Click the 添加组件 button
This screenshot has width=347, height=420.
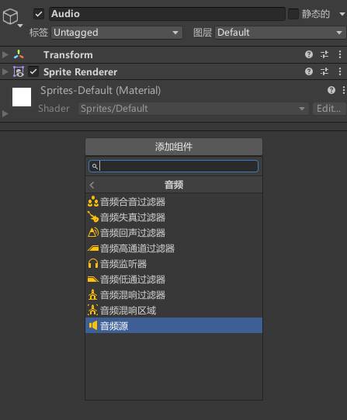tap(174, 147)
